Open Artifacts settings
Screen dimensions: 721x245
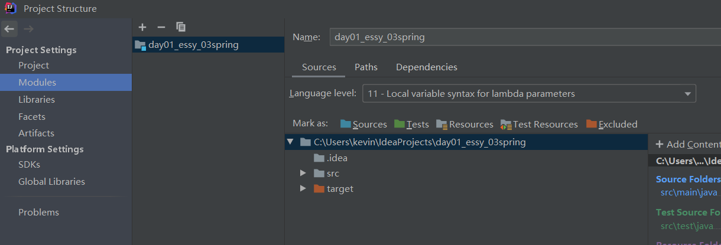click(66, 133)
